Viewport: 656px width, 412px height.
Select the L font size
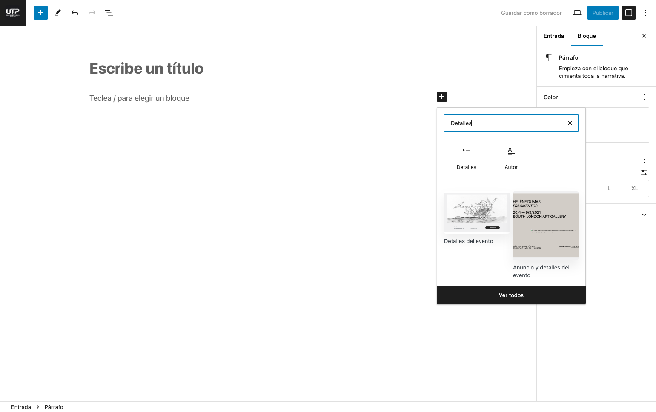(x=609, y=188)
